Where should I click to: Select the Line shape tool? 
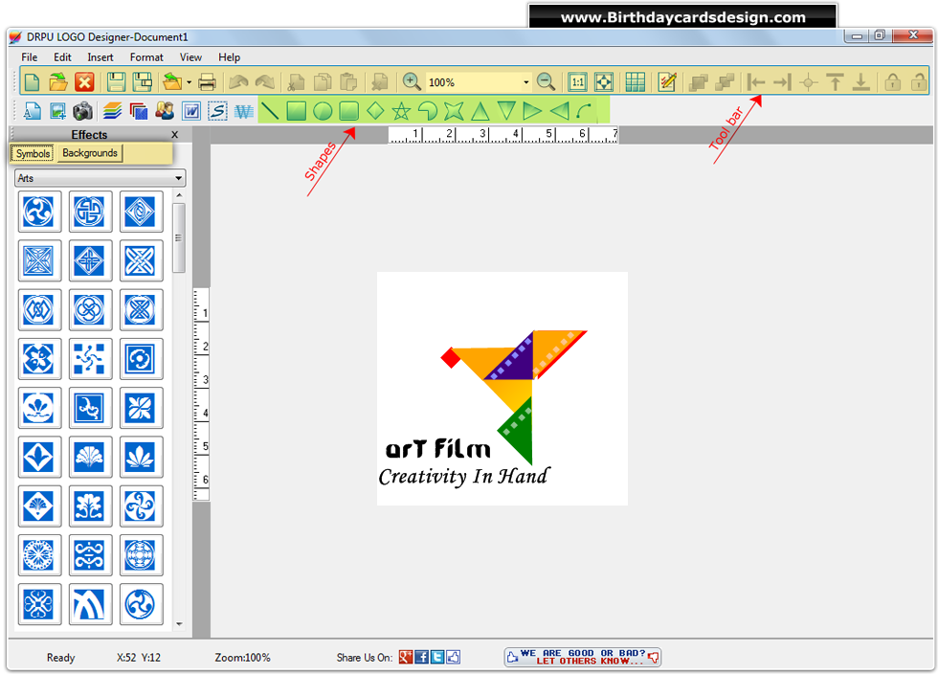point(270,111)
